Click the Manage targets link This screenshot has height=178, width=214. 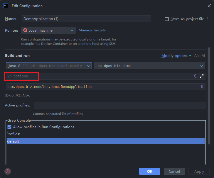point(93,30)
